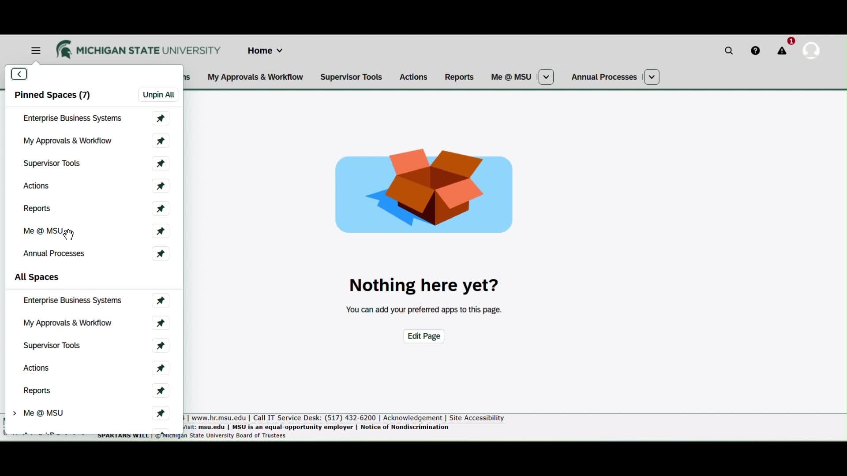Open the help question mark icon
847x476 pixels.
pos(756,51)
